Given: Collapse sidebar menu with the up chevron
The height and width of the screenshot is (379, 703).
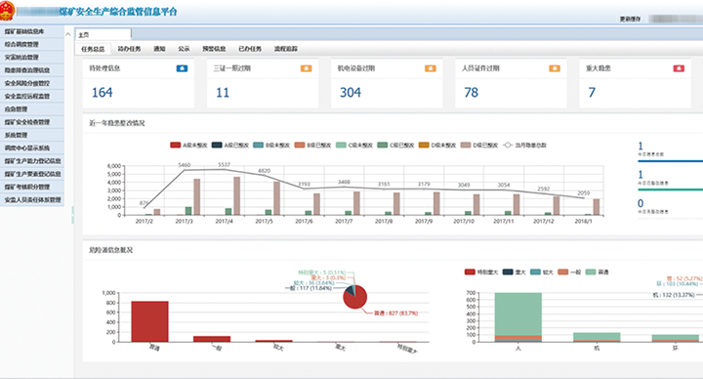Looking at the screenshot, I should tap(68, 34).
